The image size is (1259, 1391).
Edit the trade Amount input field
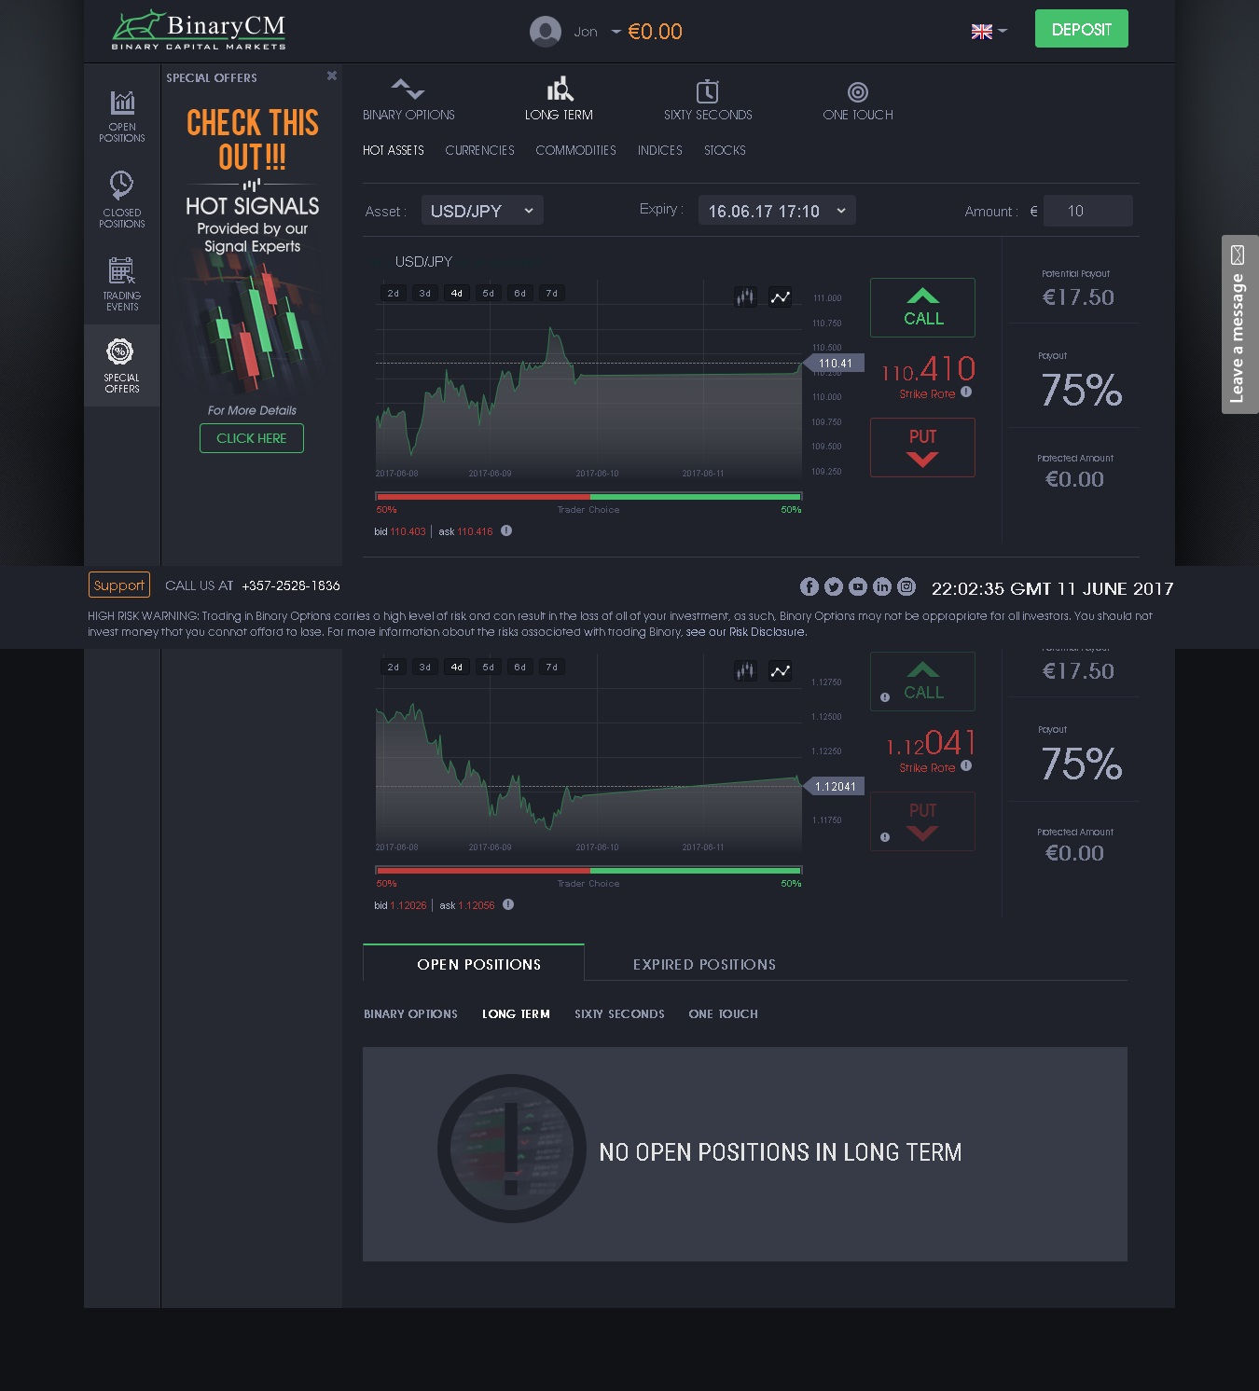pyautogui.click(x=1086, y=211)
